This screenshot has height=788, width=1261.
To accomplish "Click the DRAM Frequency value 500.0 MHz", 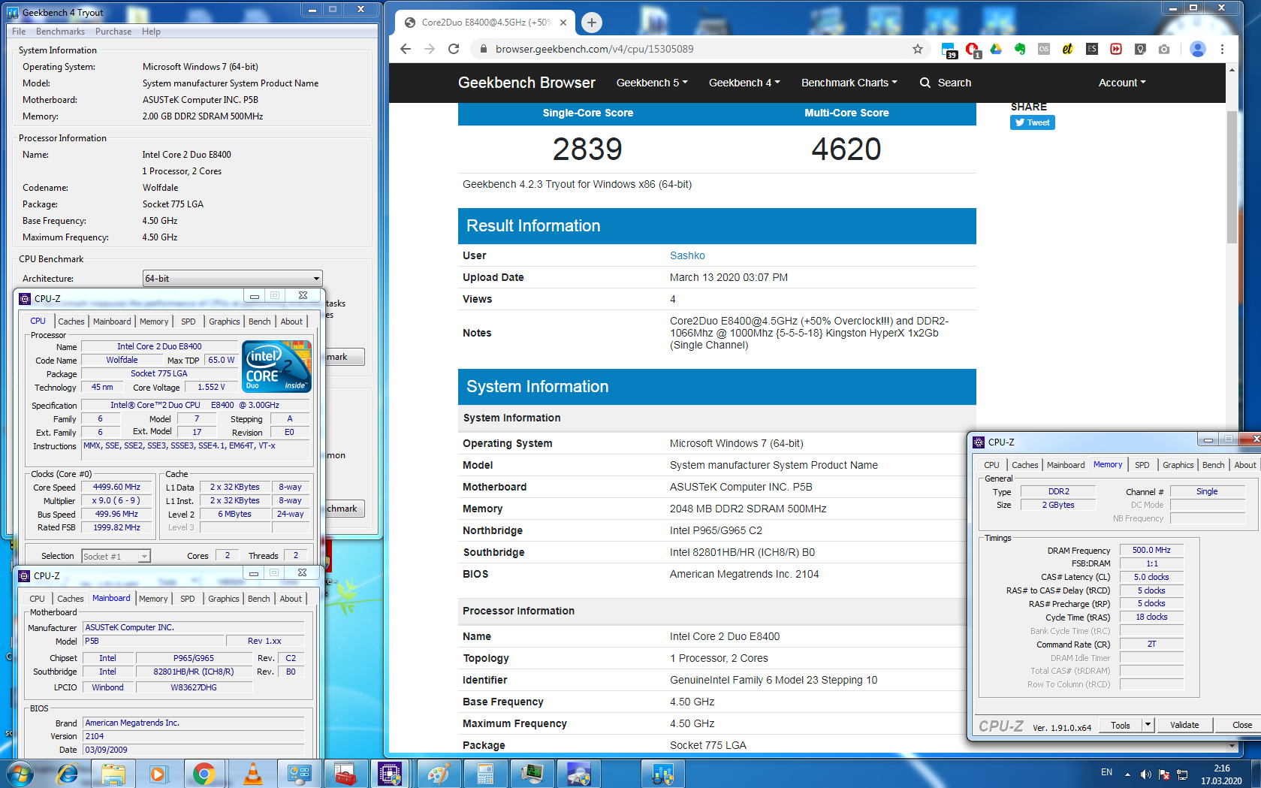I will pyautogui.click(x=1151, y=550).
